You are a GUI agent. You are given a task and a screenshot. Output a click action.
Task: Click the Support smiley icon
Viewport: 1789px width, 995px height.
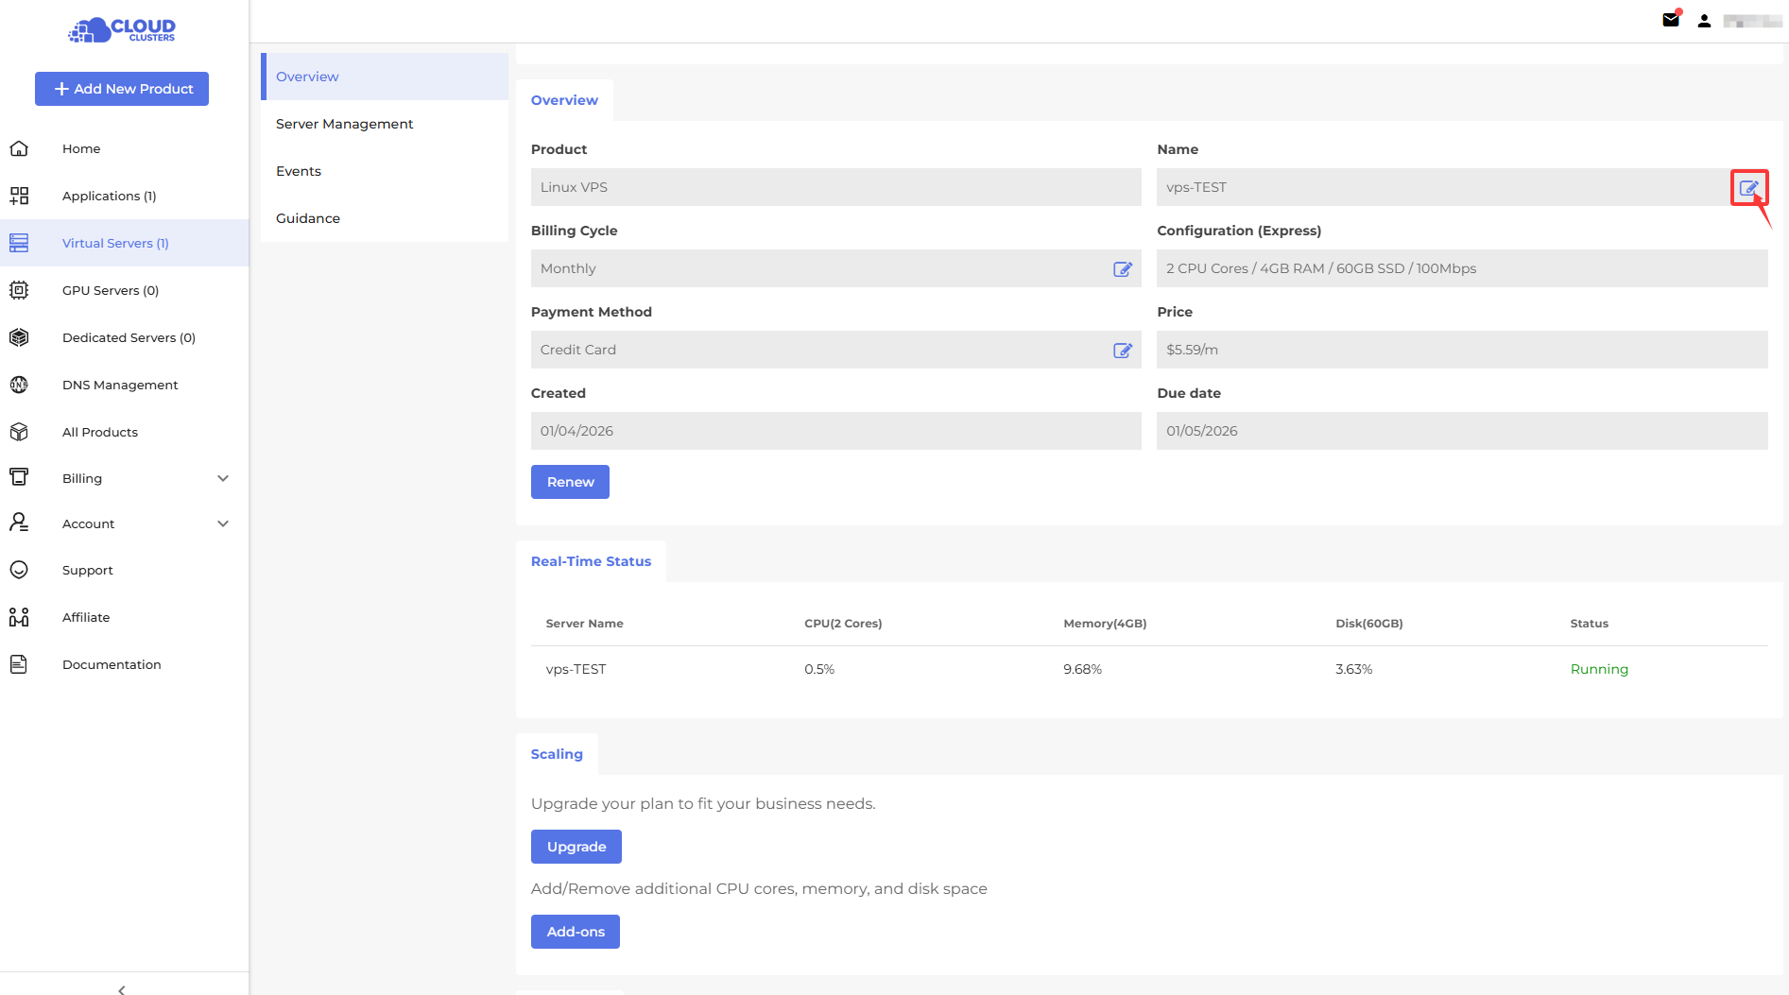click(x=19, y=570)
